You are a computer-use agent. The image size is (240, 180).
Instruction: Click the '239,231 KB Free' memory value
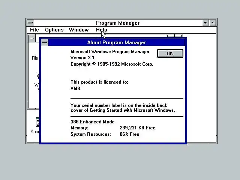[138, 128]
